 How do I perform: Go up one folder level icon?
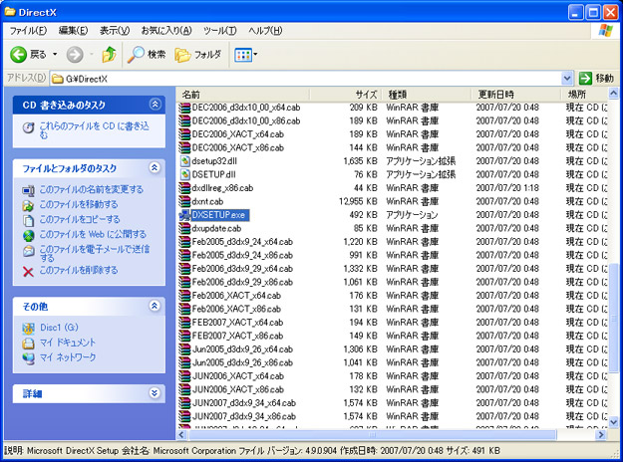pos(109,55)
